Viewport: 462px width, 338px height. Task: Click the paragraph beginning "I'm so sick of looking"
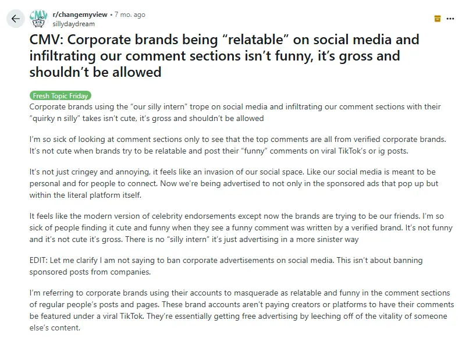click(233, 145)
